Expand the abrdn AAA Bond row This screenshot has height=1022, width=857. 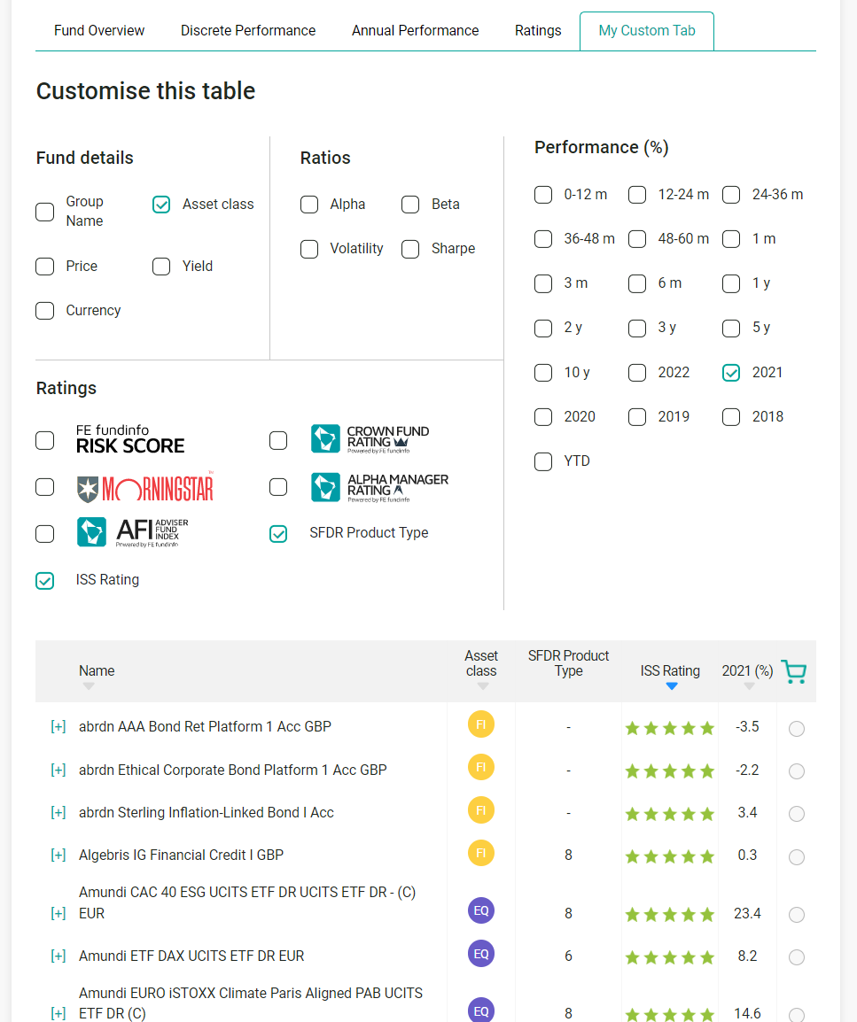coord(58,727)
